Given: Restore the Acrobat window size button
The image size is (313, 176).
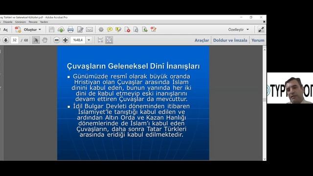Looking at the screenshot, I should coord(251,18).
